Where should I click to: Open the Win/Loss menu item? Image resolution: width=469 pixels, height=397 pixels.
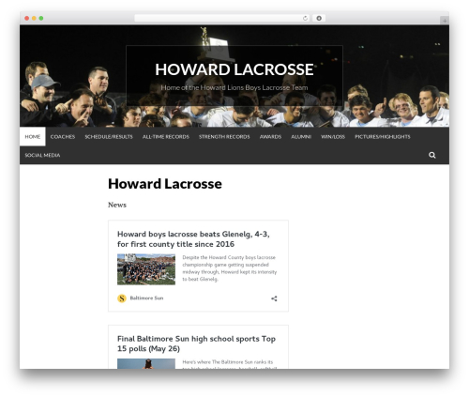333,137
